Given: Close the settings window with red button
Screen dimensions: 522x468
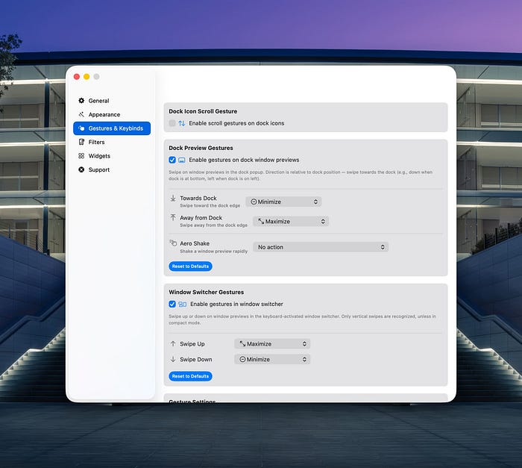Looking at the screenshot, I should tap(77, 77).
